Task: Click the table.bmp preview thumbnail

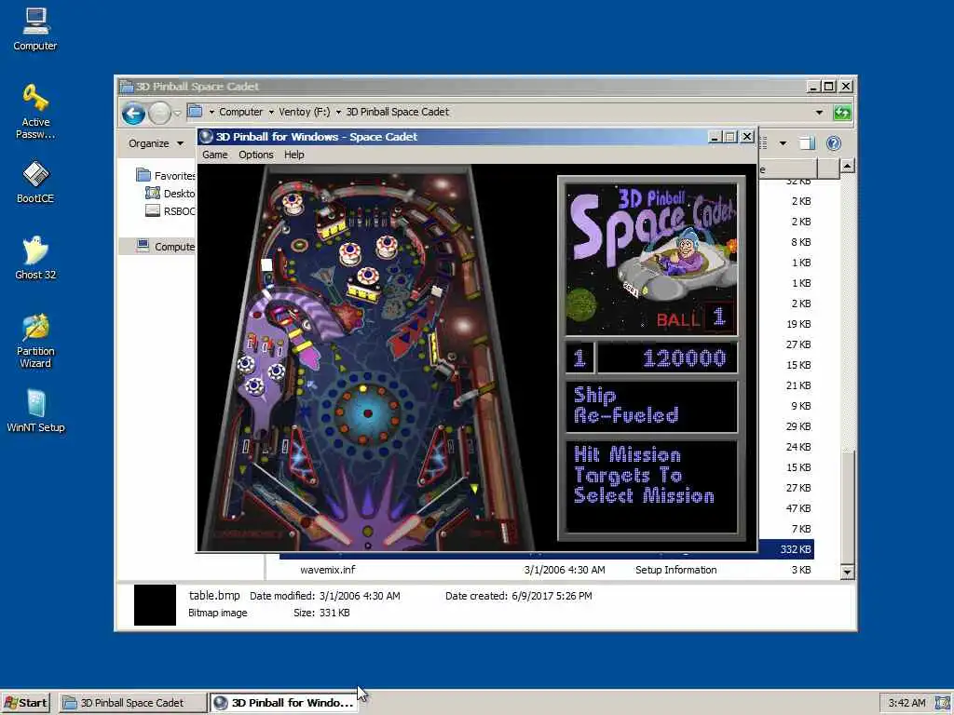Action: coord(155,605)
